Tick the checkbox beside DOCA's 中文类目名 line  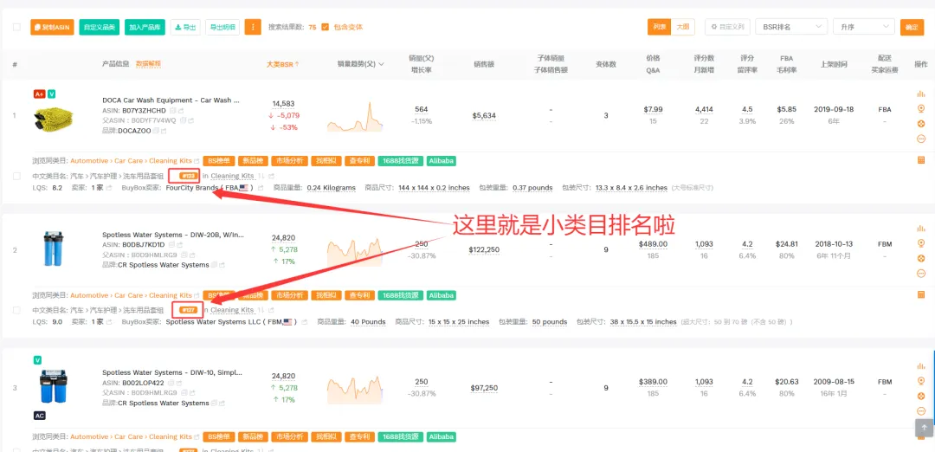16,177
